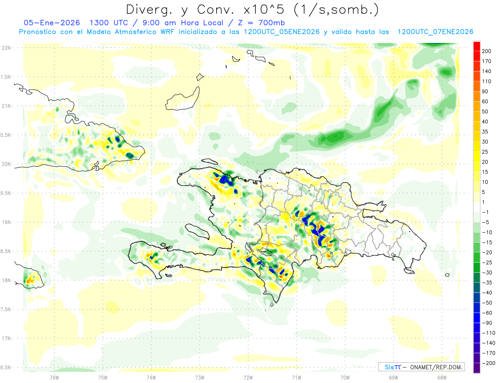Click the "200" value on color scale

pyautogui.click(x=486, y=51)
